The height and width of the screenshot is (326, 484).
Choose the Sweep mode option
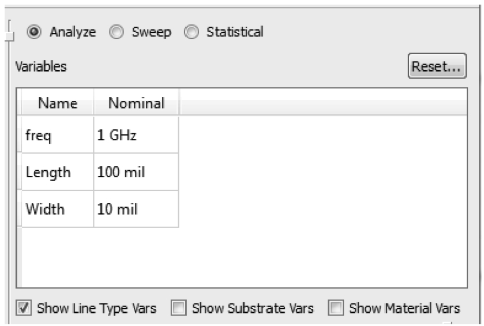point(117,32)
